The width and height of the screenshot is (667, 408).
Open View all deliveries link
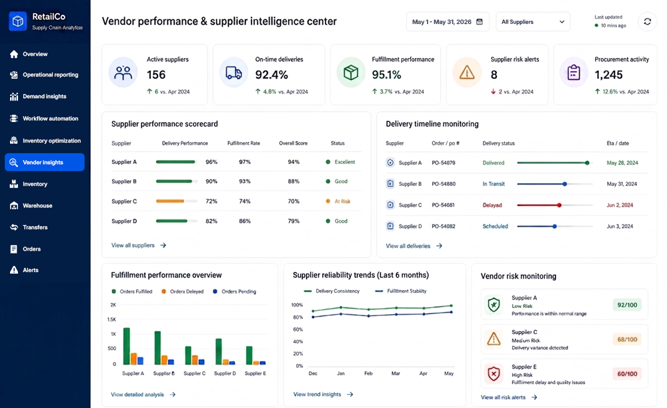tap(414, 246)
